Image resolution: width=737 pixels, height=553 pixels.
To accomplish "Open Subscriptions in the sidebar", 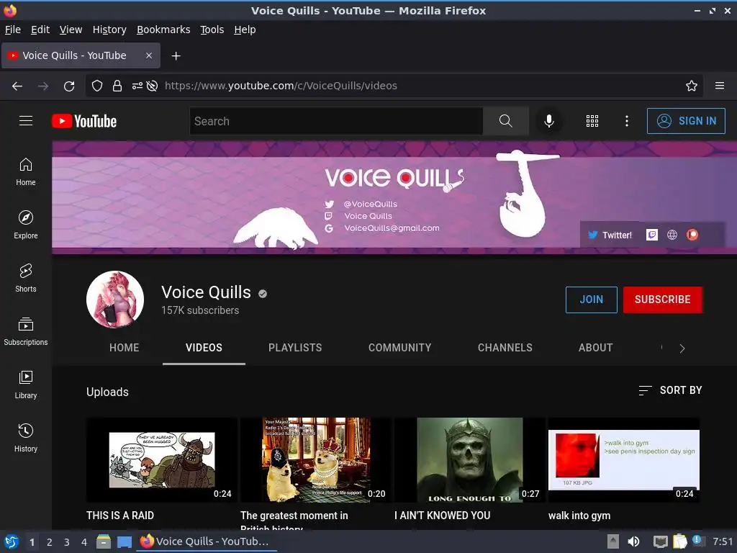I will coord(26,331).
